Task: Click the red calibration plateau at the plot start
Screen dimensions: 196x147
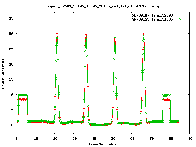Action: coord(23,100)
